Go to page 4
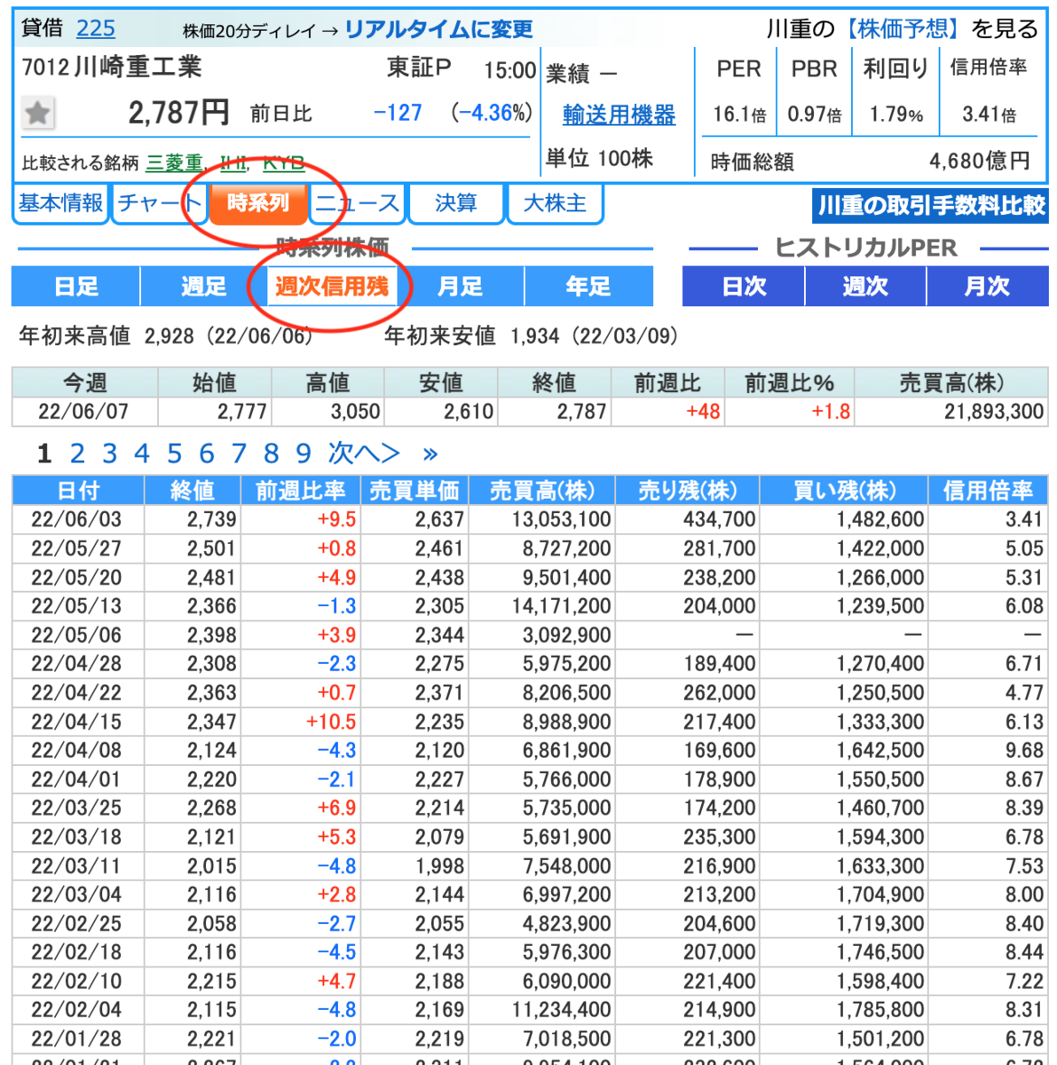The height and width of the screenshot is (1065, 1057). pos(142,454)
